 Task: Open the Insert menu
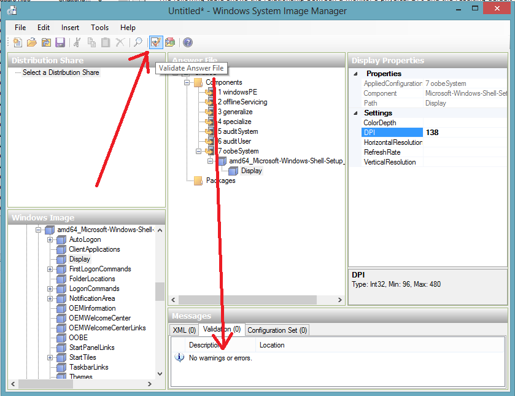(x=70, y=28)
